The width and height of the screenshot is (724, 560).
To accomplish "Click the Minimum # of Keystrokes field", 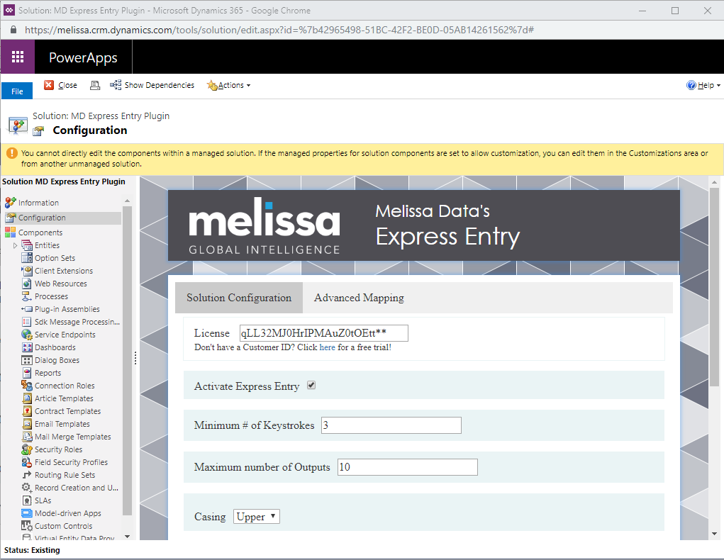I will [x=391, y=425].
